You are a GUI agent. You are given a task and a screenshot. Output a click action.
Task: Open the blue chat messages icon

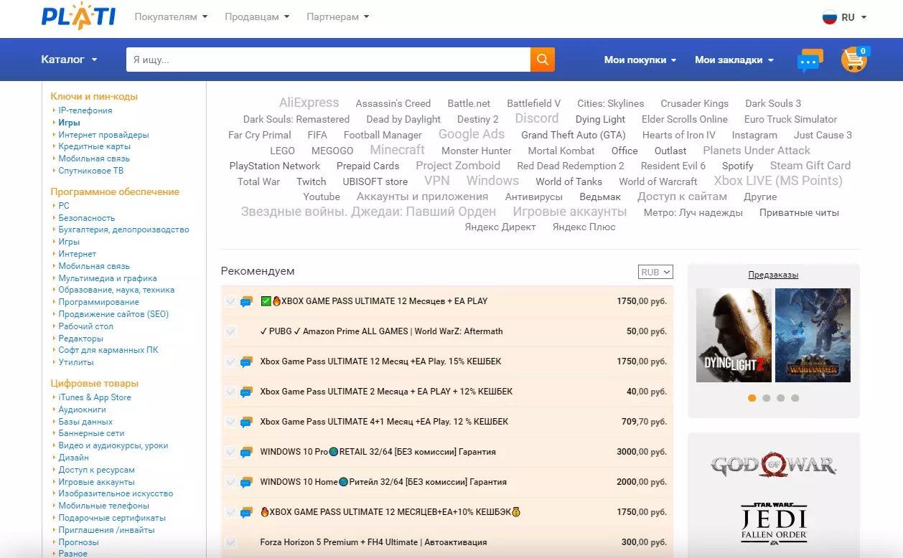(810, 60)
